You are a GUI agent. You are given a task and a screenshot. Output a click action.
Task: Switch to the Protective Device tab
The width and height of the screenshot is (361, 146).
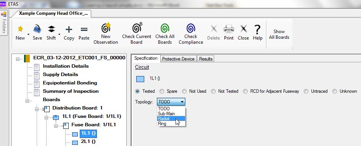coord(178,59)
